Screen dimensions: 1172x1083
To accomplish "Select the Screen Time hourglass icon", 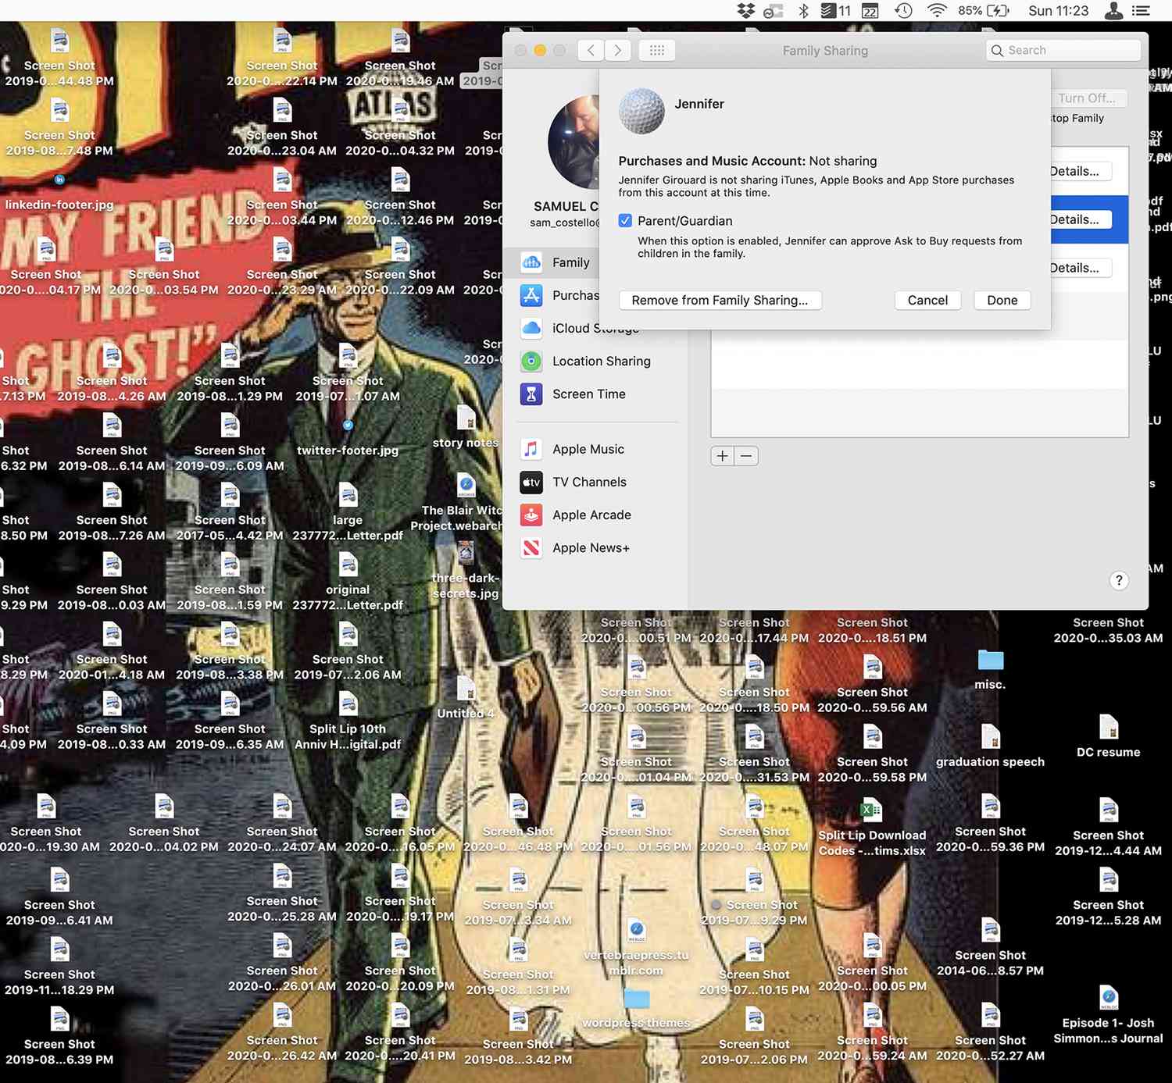I will (531, 394).
